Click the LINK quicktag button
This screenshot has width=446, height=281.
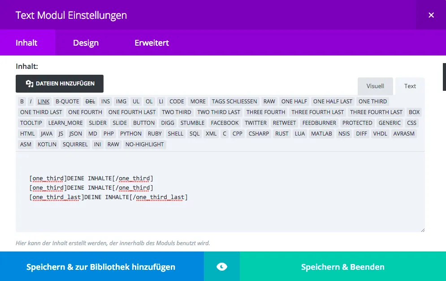click(x=43, y=102)
